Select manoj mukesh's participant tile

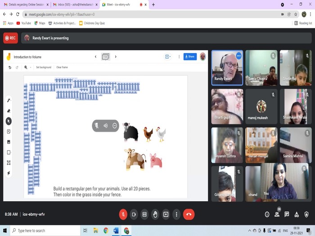[261, 107]
